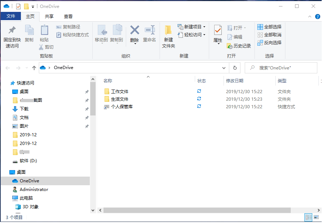Open Documents (文档) in navigation pane
This screenshot has height=223, width=322.
pyautogui.click(x=24, y=118)
